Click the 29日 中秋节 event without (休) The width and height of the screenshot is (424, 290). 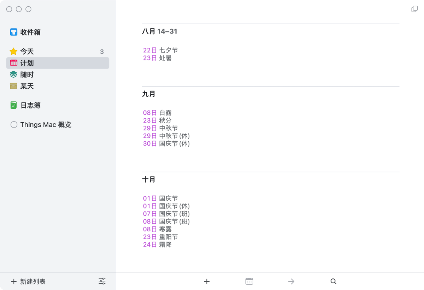coord(160,128)
